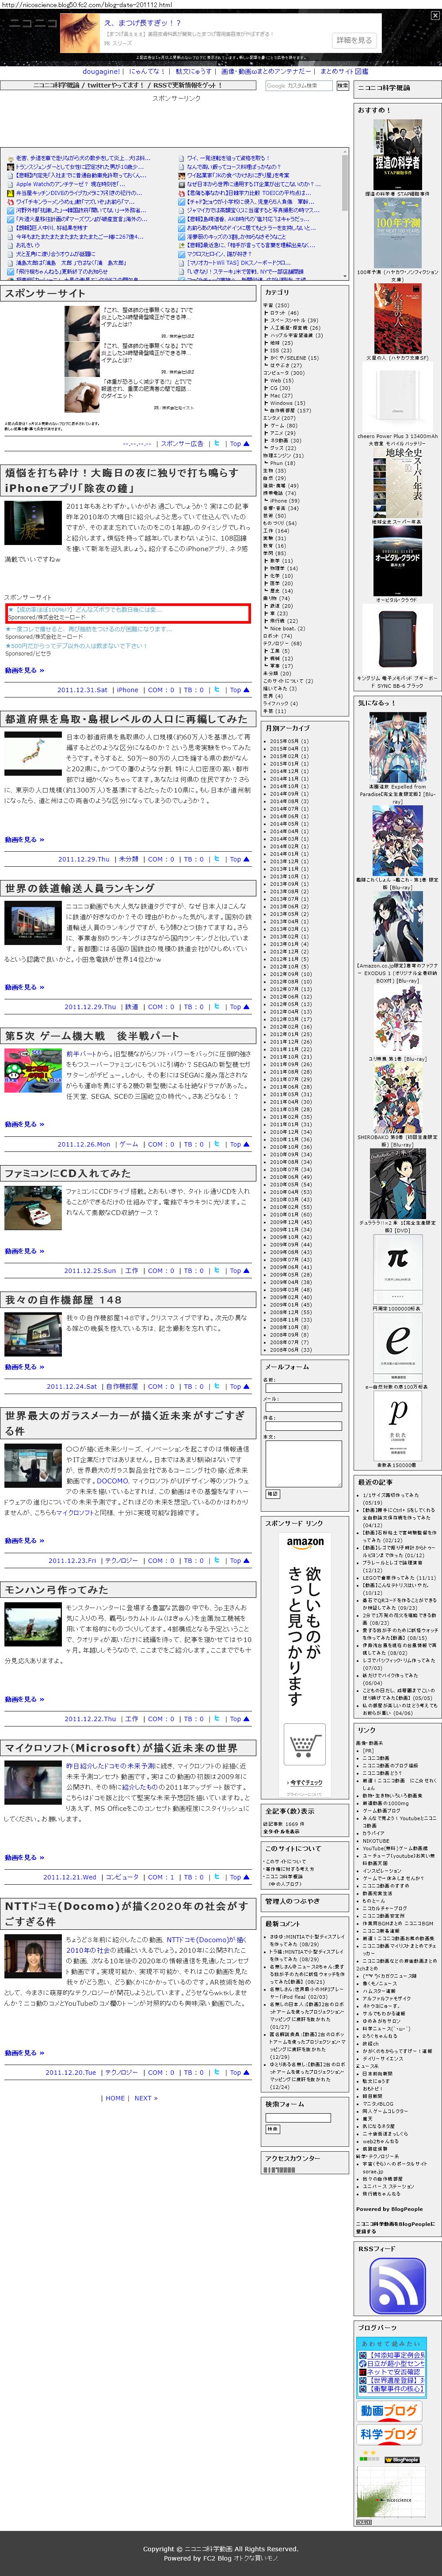Click the sponsored link list scrollbar
The width and height of the screenshot is (442, 2576).
coord(346,215)
